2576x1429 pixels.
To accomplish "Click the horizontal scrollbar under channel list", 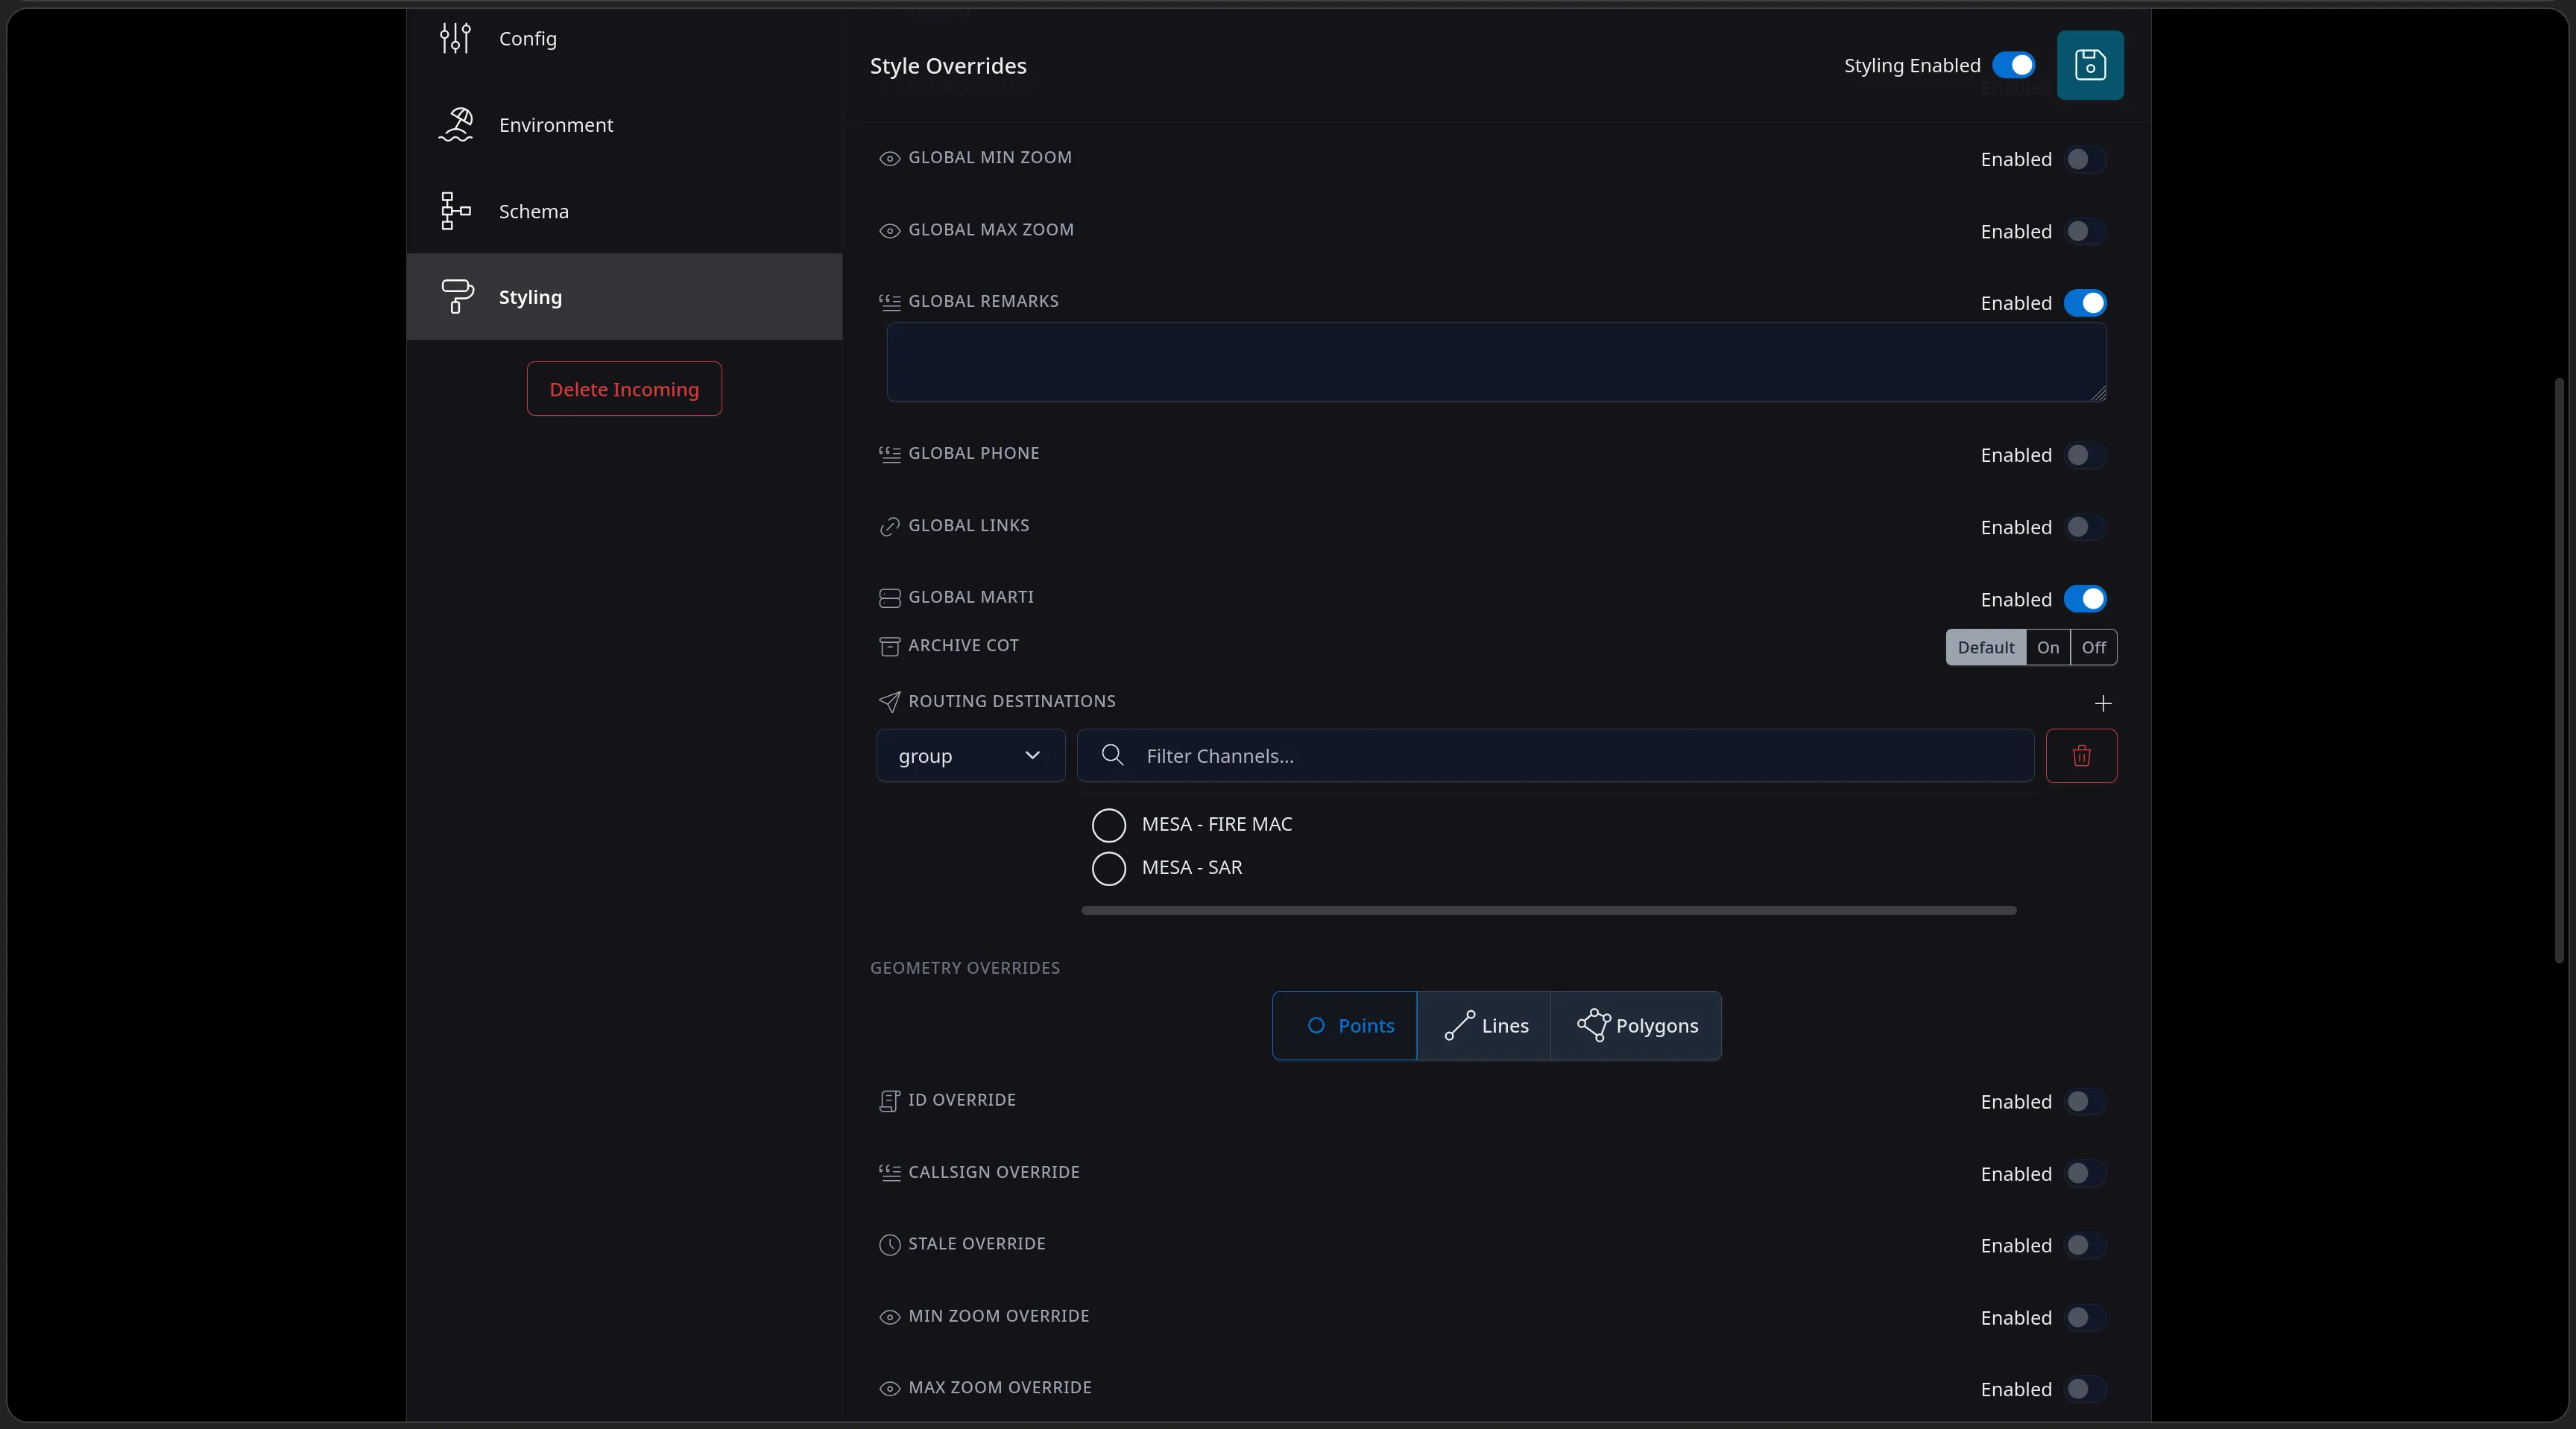I will (1548, 910).
